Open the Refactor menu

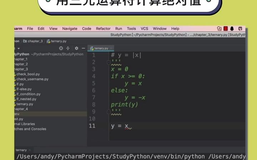tap(103, 28)
